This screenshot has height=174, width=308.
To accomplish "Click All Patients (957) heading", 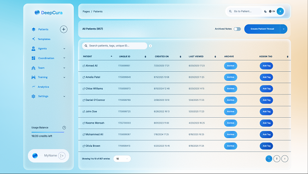I will pos(92,29).
